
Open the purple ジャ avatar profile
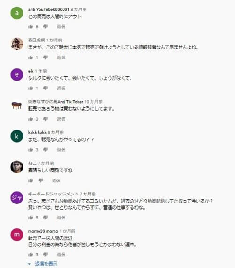17,197
